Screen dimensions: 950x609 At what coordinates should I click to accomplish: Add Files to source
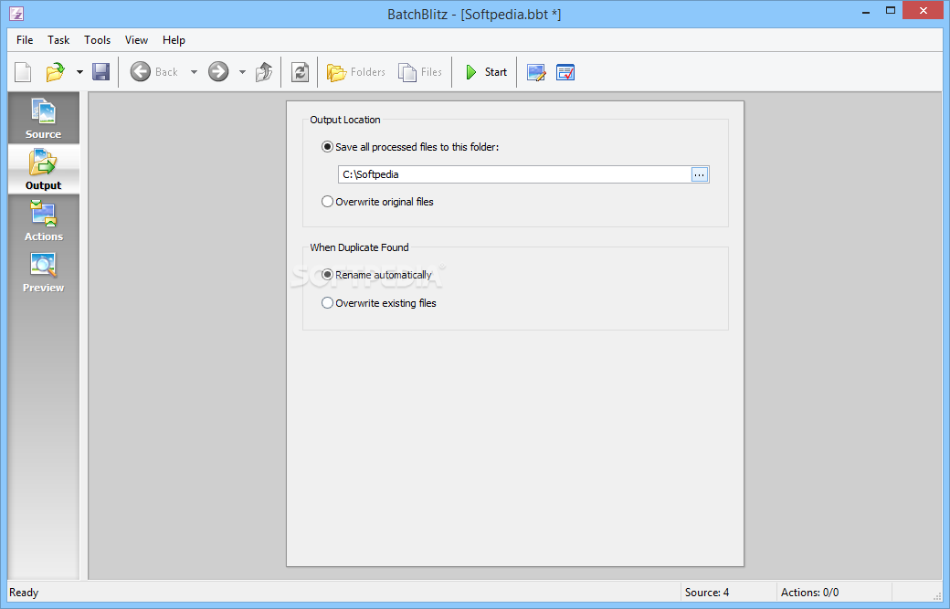[420, 72]
